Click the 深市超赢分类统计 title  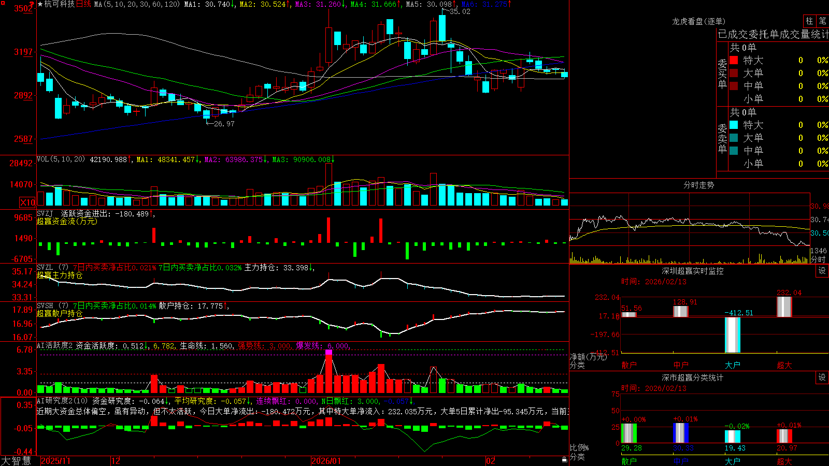(693, 377)
